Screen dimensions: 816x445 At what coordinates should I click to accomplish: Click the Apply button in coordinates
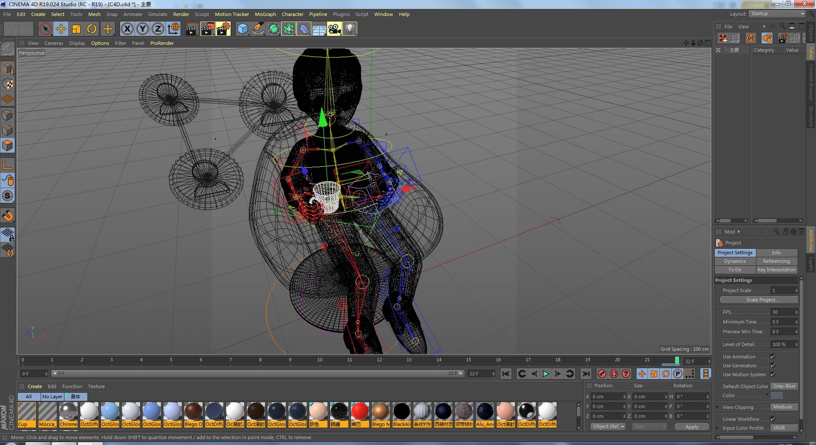(x=691, y=427)
